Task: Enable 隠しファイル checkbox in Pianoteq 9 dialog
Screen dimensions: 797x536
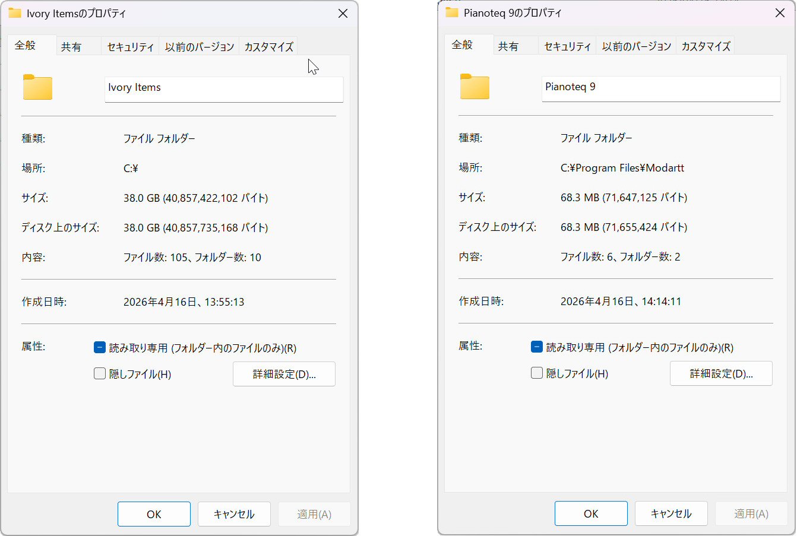Action: [x=537, y=373]
